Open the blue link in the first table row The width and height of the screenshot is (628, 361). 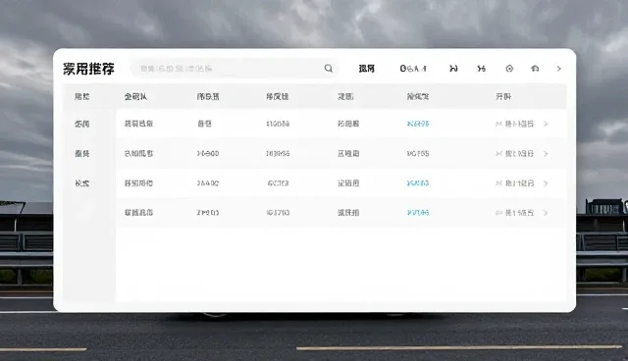[418, 124]
